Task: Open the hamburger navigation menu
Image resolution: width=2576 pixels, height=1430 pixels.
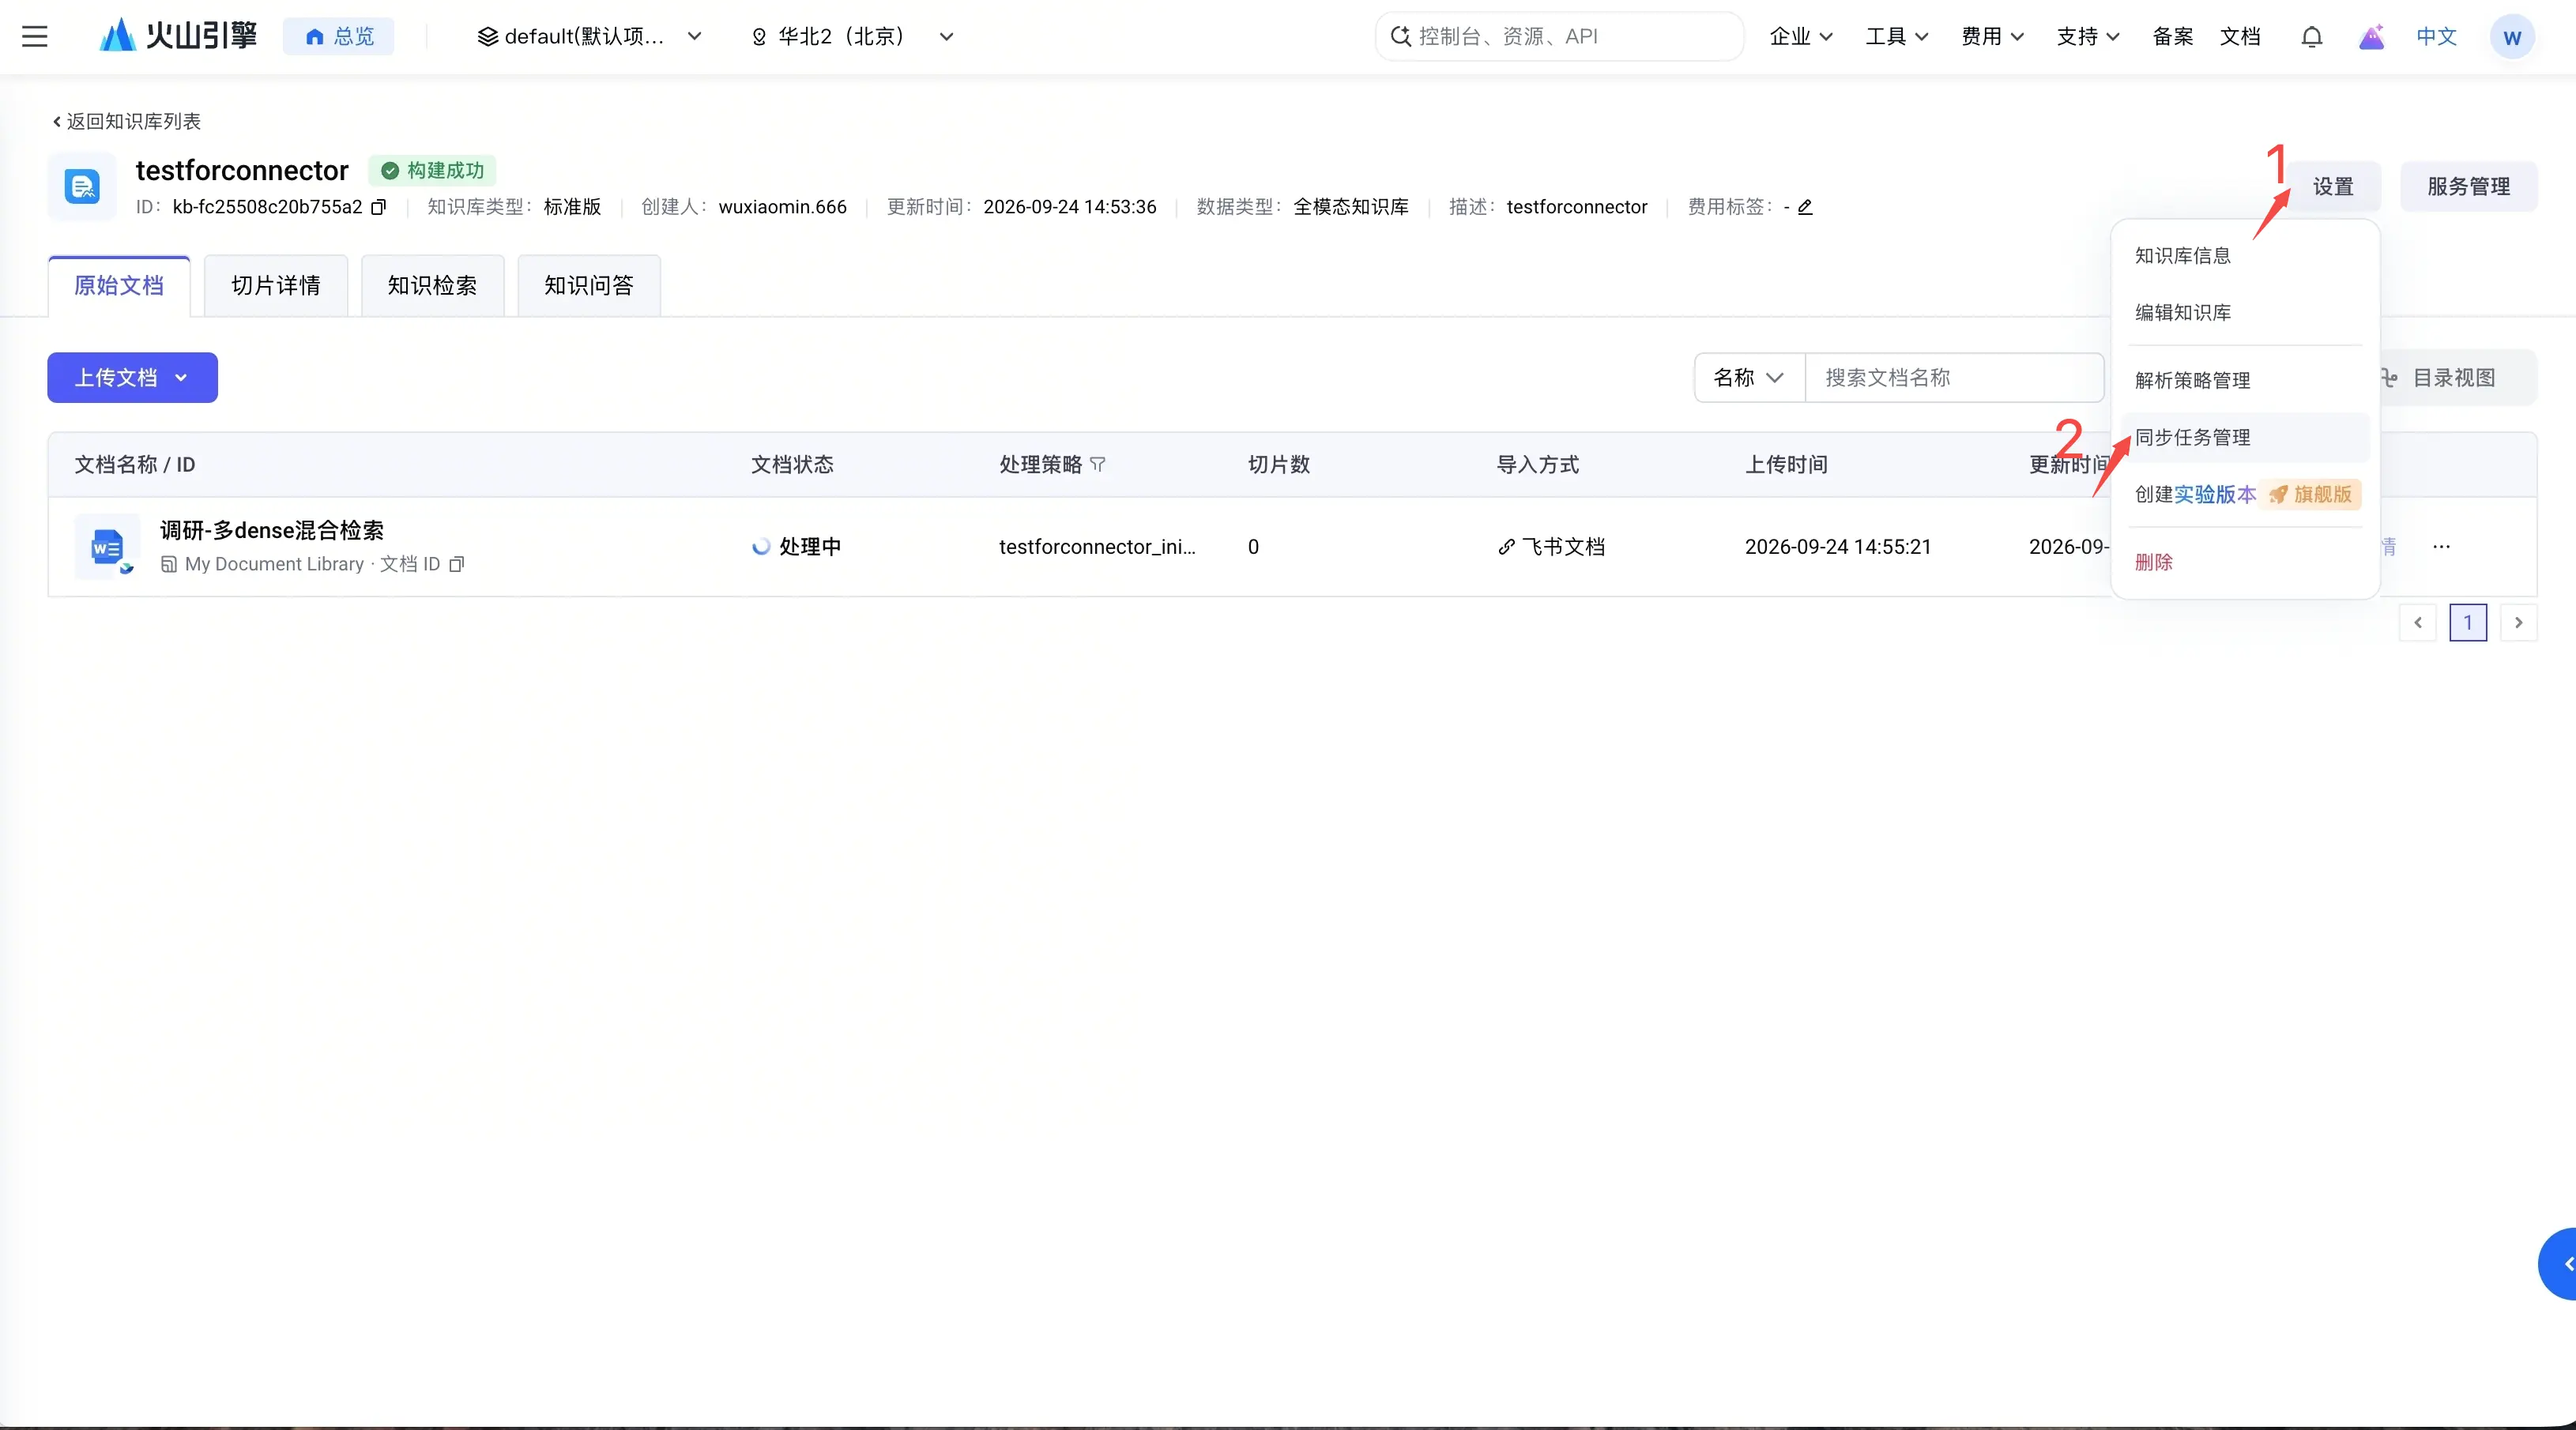Action: (x=35, y=37)
